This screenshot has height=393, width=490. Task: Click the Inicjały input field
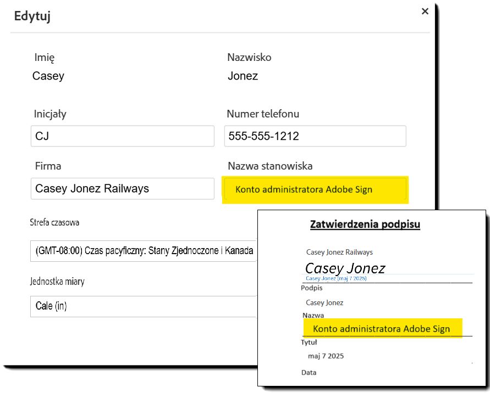click(x=123, y=136)
